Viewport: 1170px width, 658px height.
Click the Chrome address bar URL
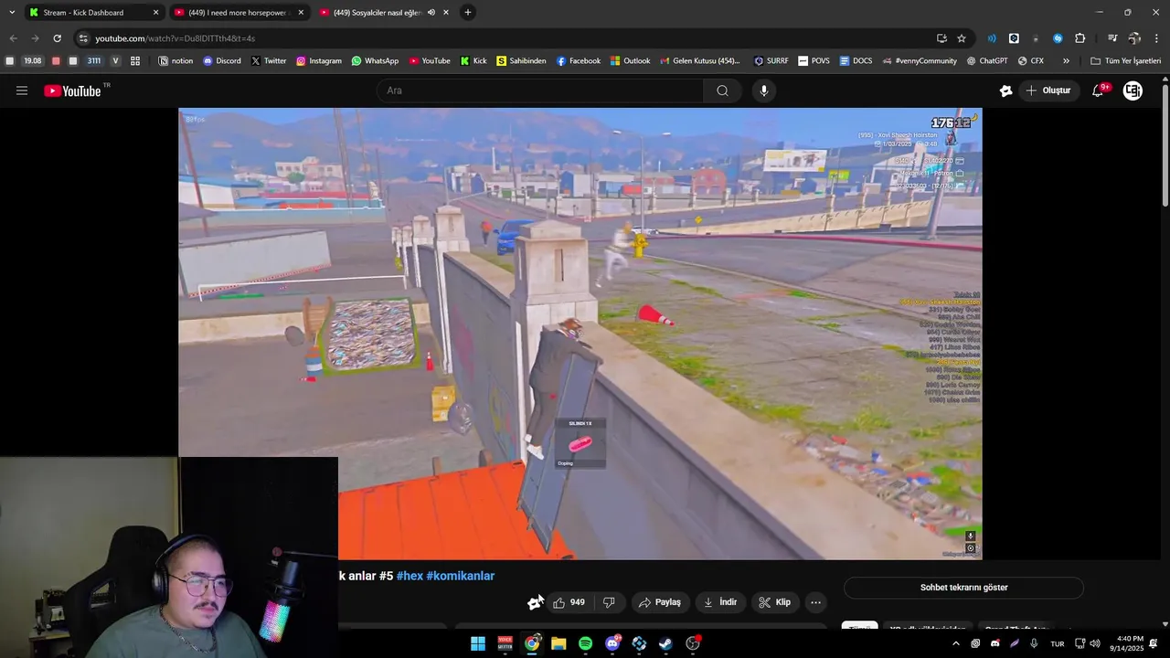175,38
